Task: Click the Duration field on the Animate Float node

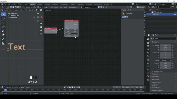Action: (72, 35)
